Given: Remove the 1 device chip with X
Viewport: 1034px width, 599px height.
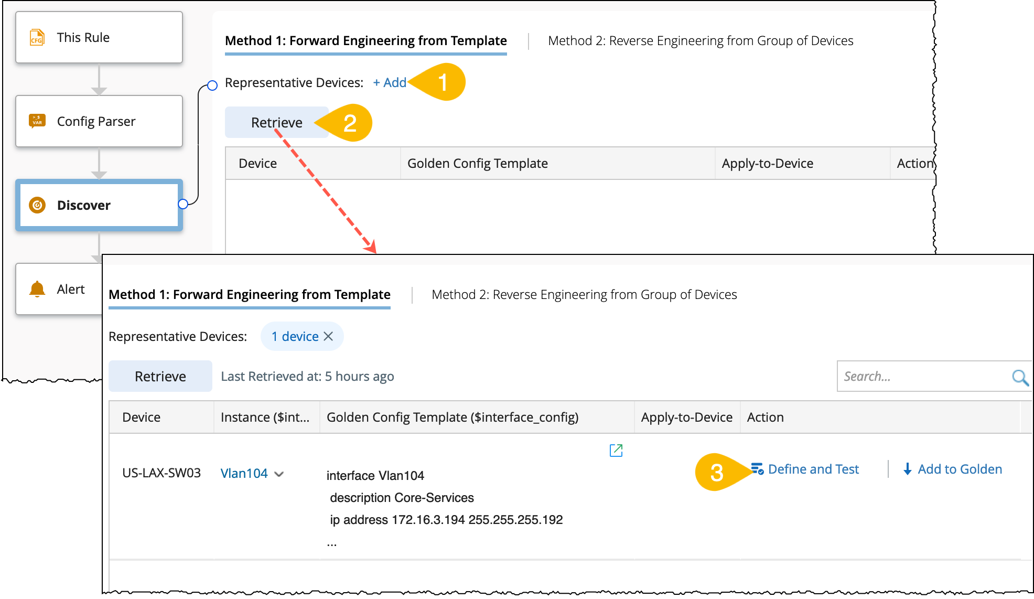Looking at the screenshot, I should tap(329, 336).
